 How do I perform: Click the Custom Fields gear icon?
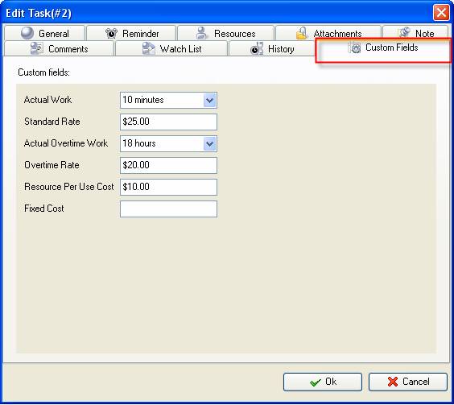[354, 48]
